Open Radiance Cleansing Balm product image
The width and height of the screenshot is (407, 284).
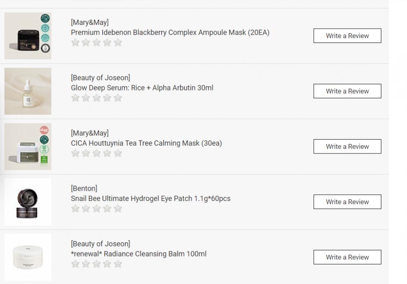point(28,257)
